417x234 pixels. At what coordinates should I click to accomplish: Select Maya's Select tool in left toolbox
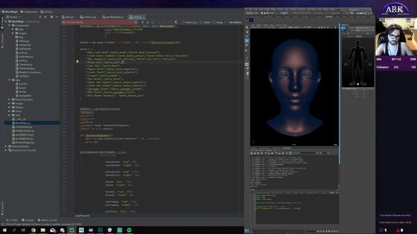point(247,27)
